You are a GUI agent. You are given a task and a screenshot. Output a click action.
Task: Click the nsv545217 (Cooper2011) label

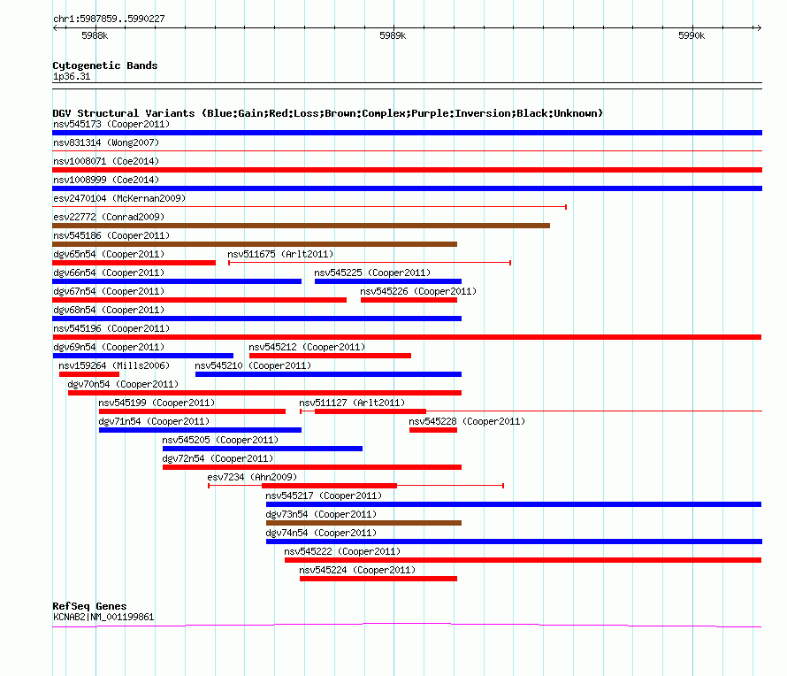point(324,495)
